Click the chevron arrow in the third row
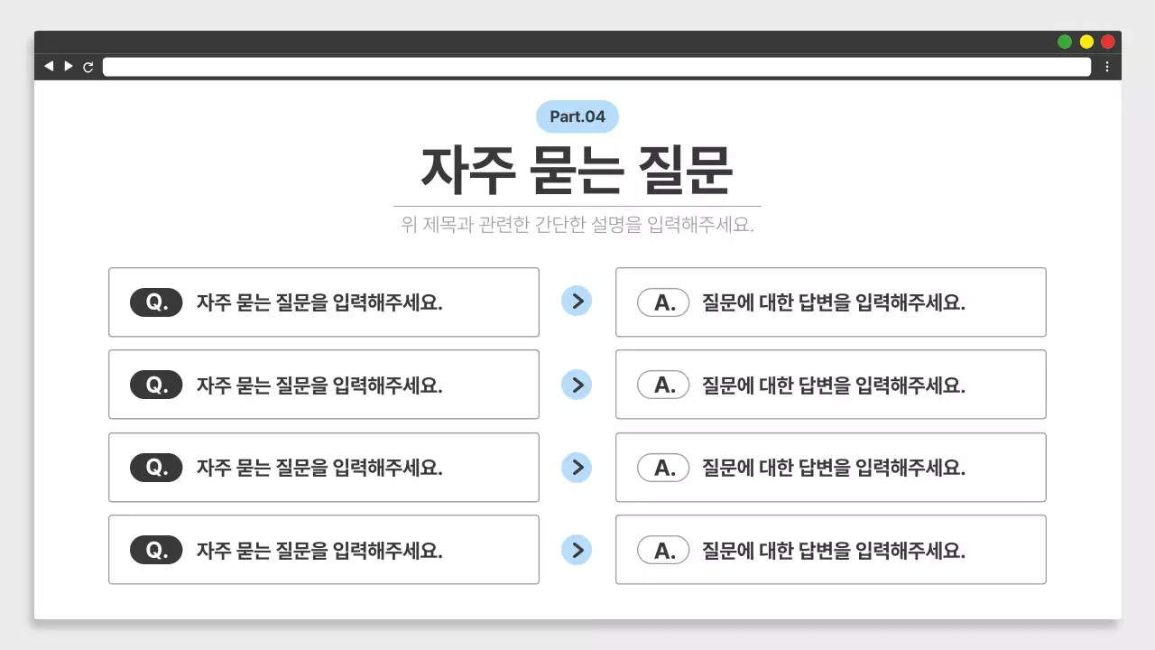 pos(577,467)
